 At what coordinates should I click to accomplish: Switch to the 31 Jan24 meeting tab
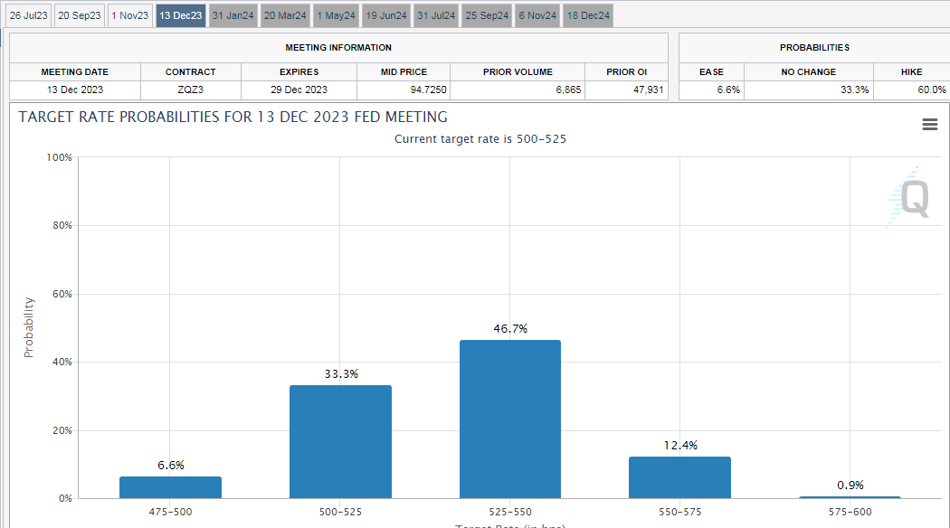coord(233,14)
